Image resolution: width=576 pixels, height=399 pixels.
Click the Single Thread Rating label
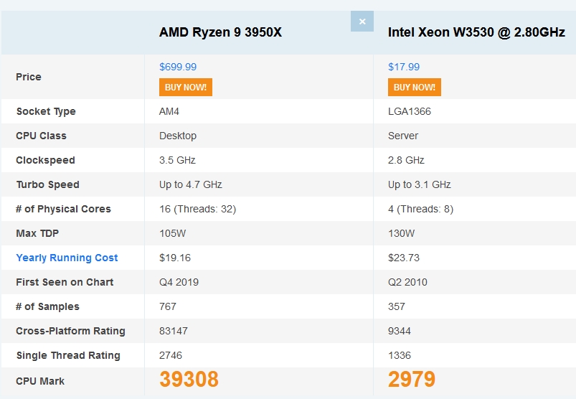pos(68,356)
